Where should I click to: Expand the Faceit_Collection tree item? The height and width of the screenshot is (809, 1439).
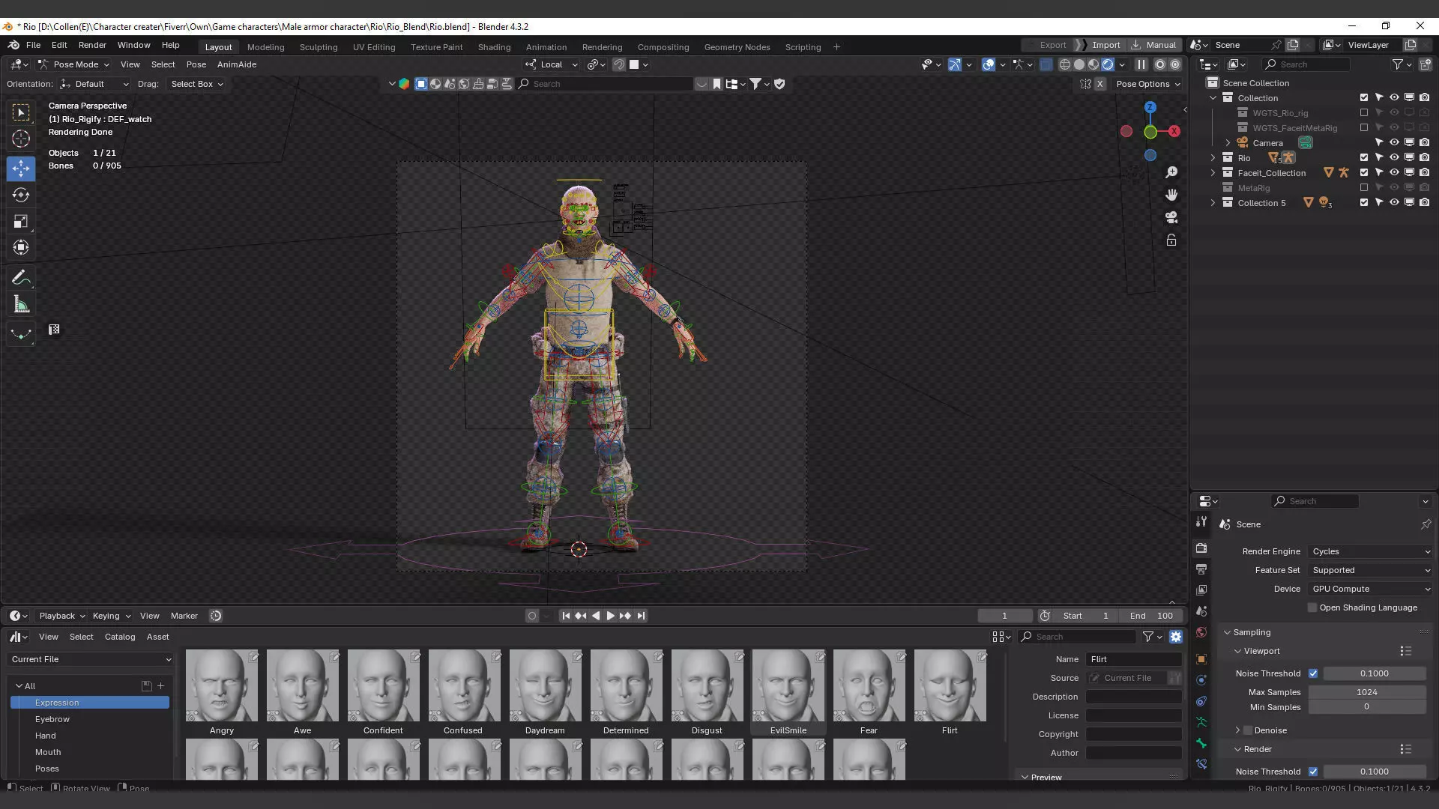coord(1213,173)
